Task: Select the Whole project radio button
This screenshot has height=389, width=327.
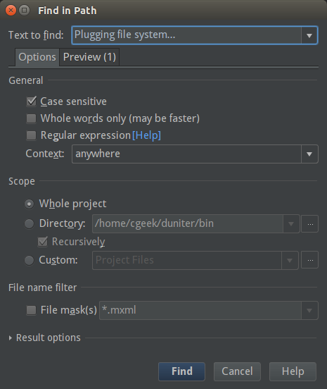Action: [30, 204]
